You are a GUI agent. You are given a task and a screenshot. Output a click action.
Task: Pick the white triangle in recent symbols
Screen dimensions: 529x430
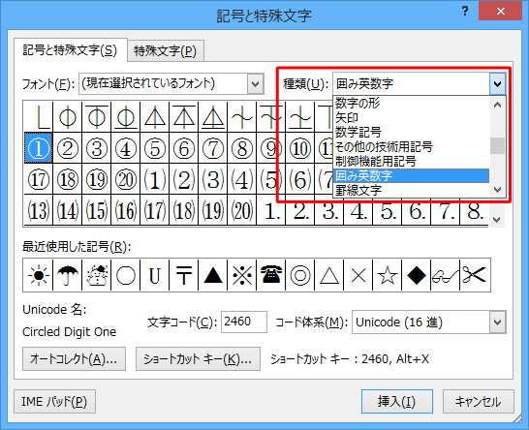(329, 275)
